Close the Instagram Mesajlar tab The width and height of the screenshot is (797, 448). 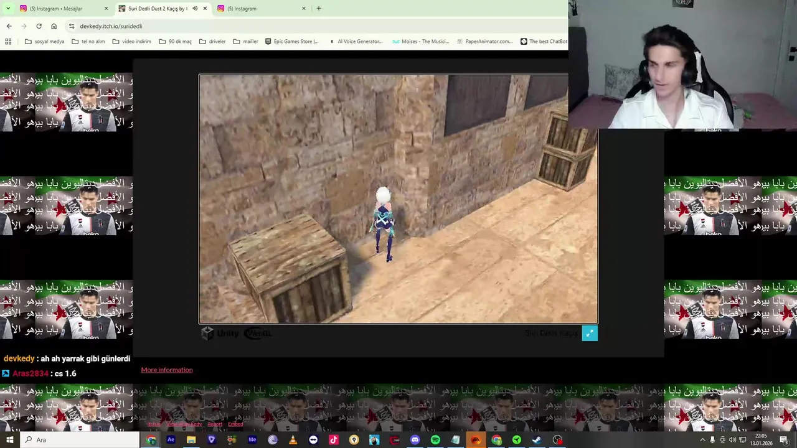pyautogui.click(x=106, y=9)
